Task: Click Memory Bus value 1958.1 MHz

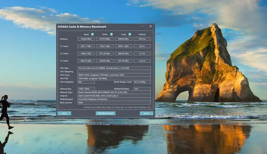Action: pos(86,89)
